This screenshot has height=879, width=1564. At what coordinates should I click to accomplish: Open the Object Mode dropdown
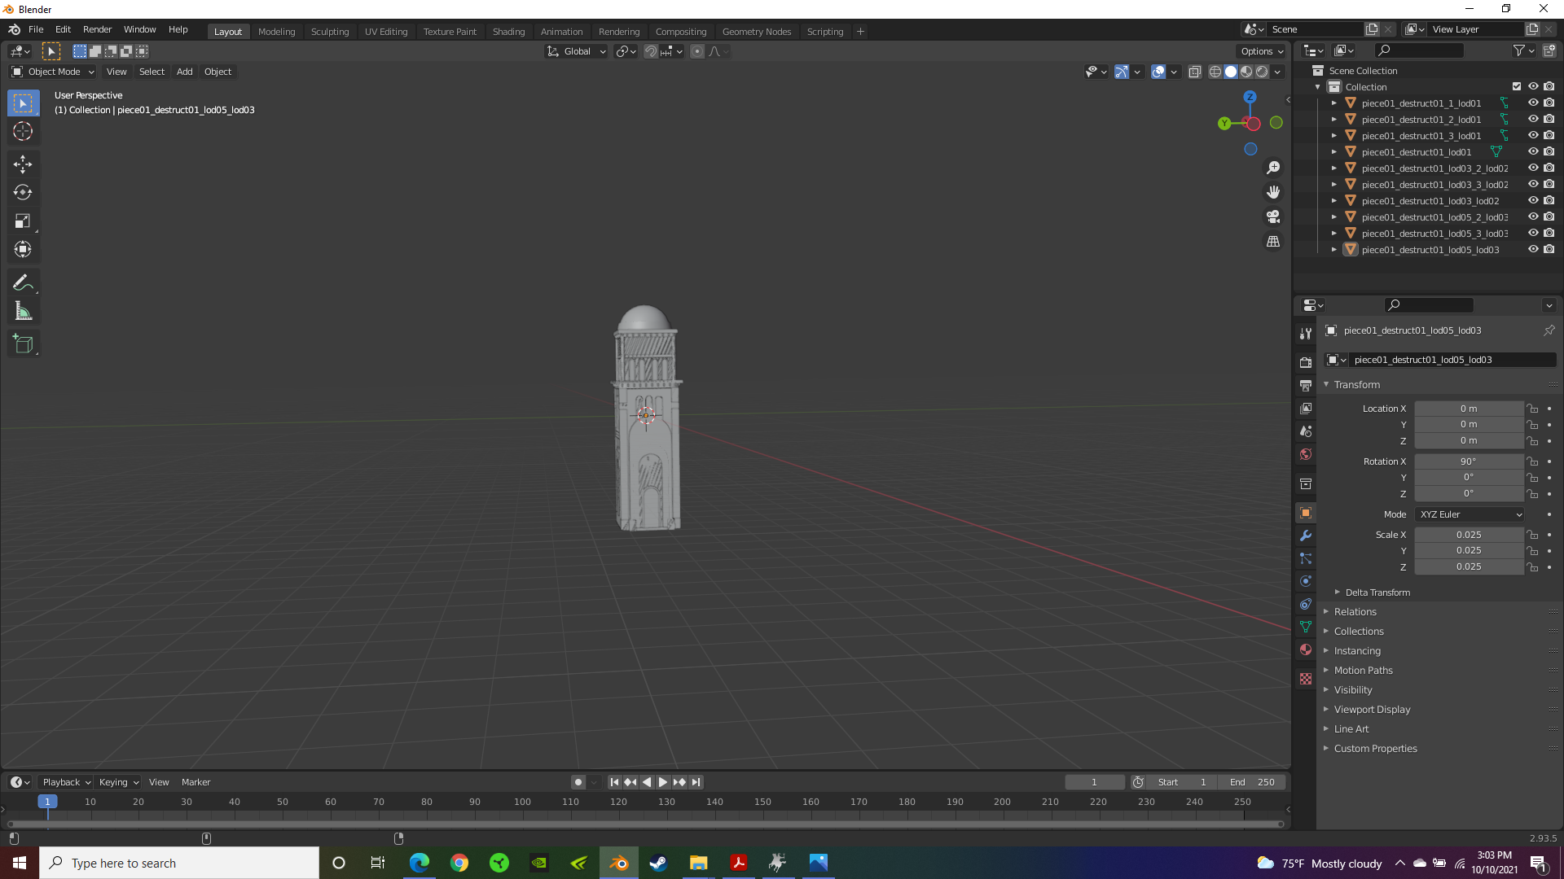(x=53, y=72)
